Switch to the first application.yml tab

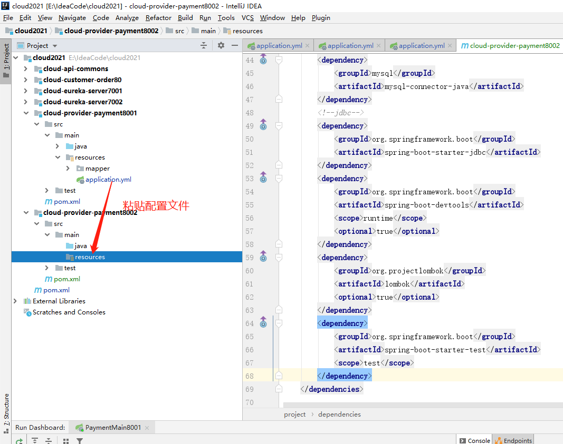(x=278, y=45)
